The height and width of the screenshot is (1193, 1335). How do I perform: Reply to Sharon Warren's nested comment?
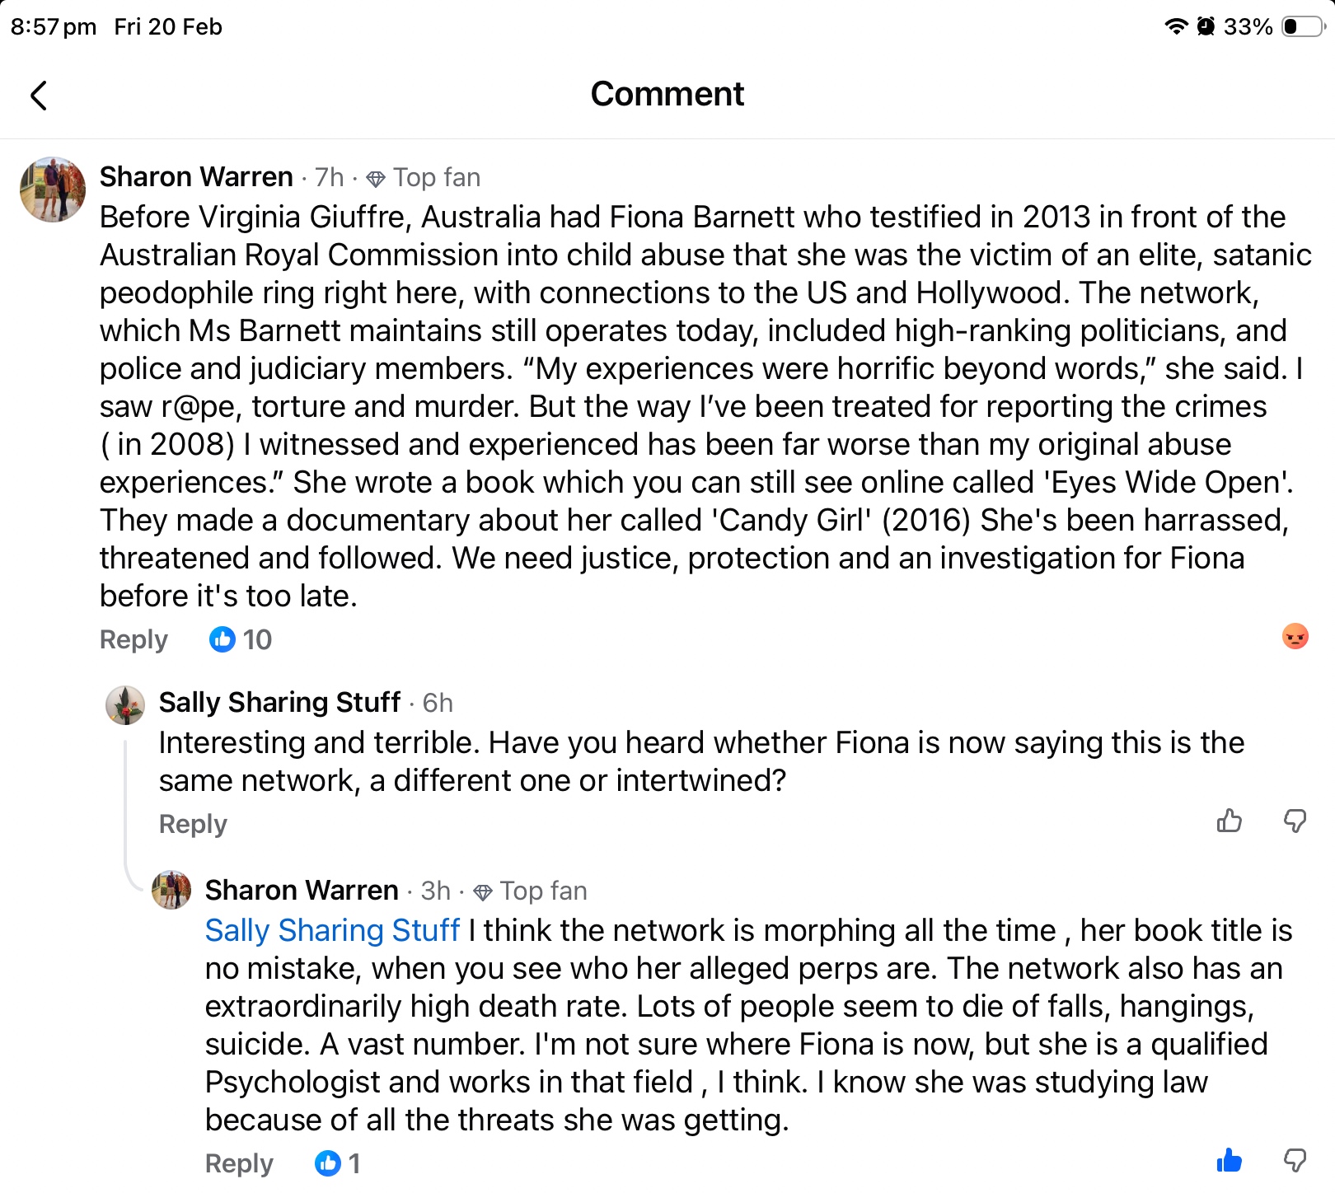(x=239, y=1163)
